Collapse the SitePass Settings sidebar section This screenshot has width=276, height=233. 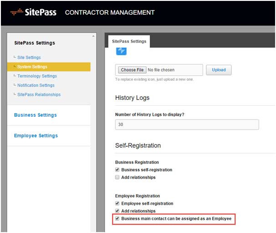point(35,43)
